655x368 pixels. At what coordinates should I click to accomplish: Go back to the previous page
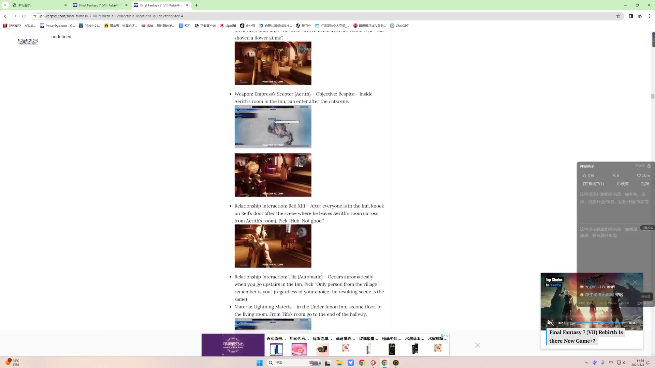[5, 16]
